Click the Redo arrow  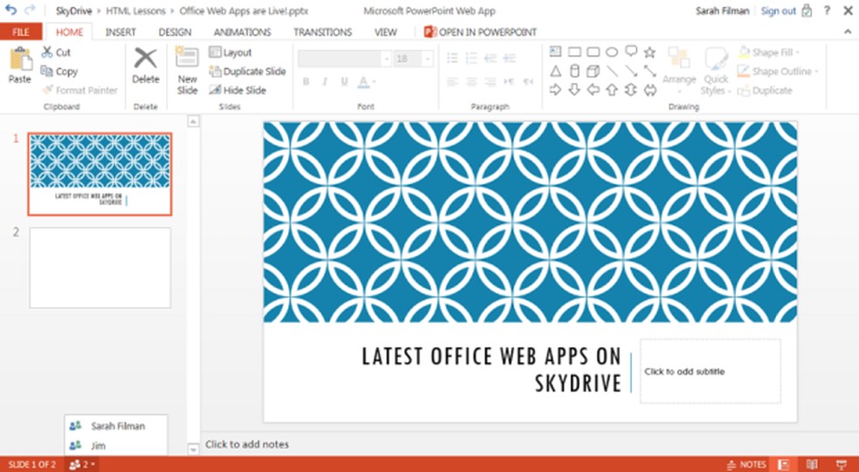pyautogui.click(x=30, y=10)
